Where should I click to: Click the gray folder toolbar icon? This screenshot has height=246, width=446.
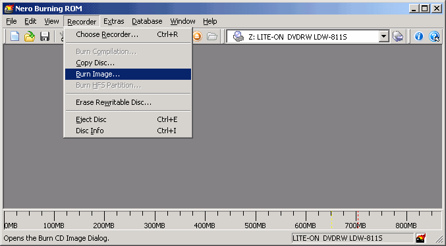pos(212,36)
